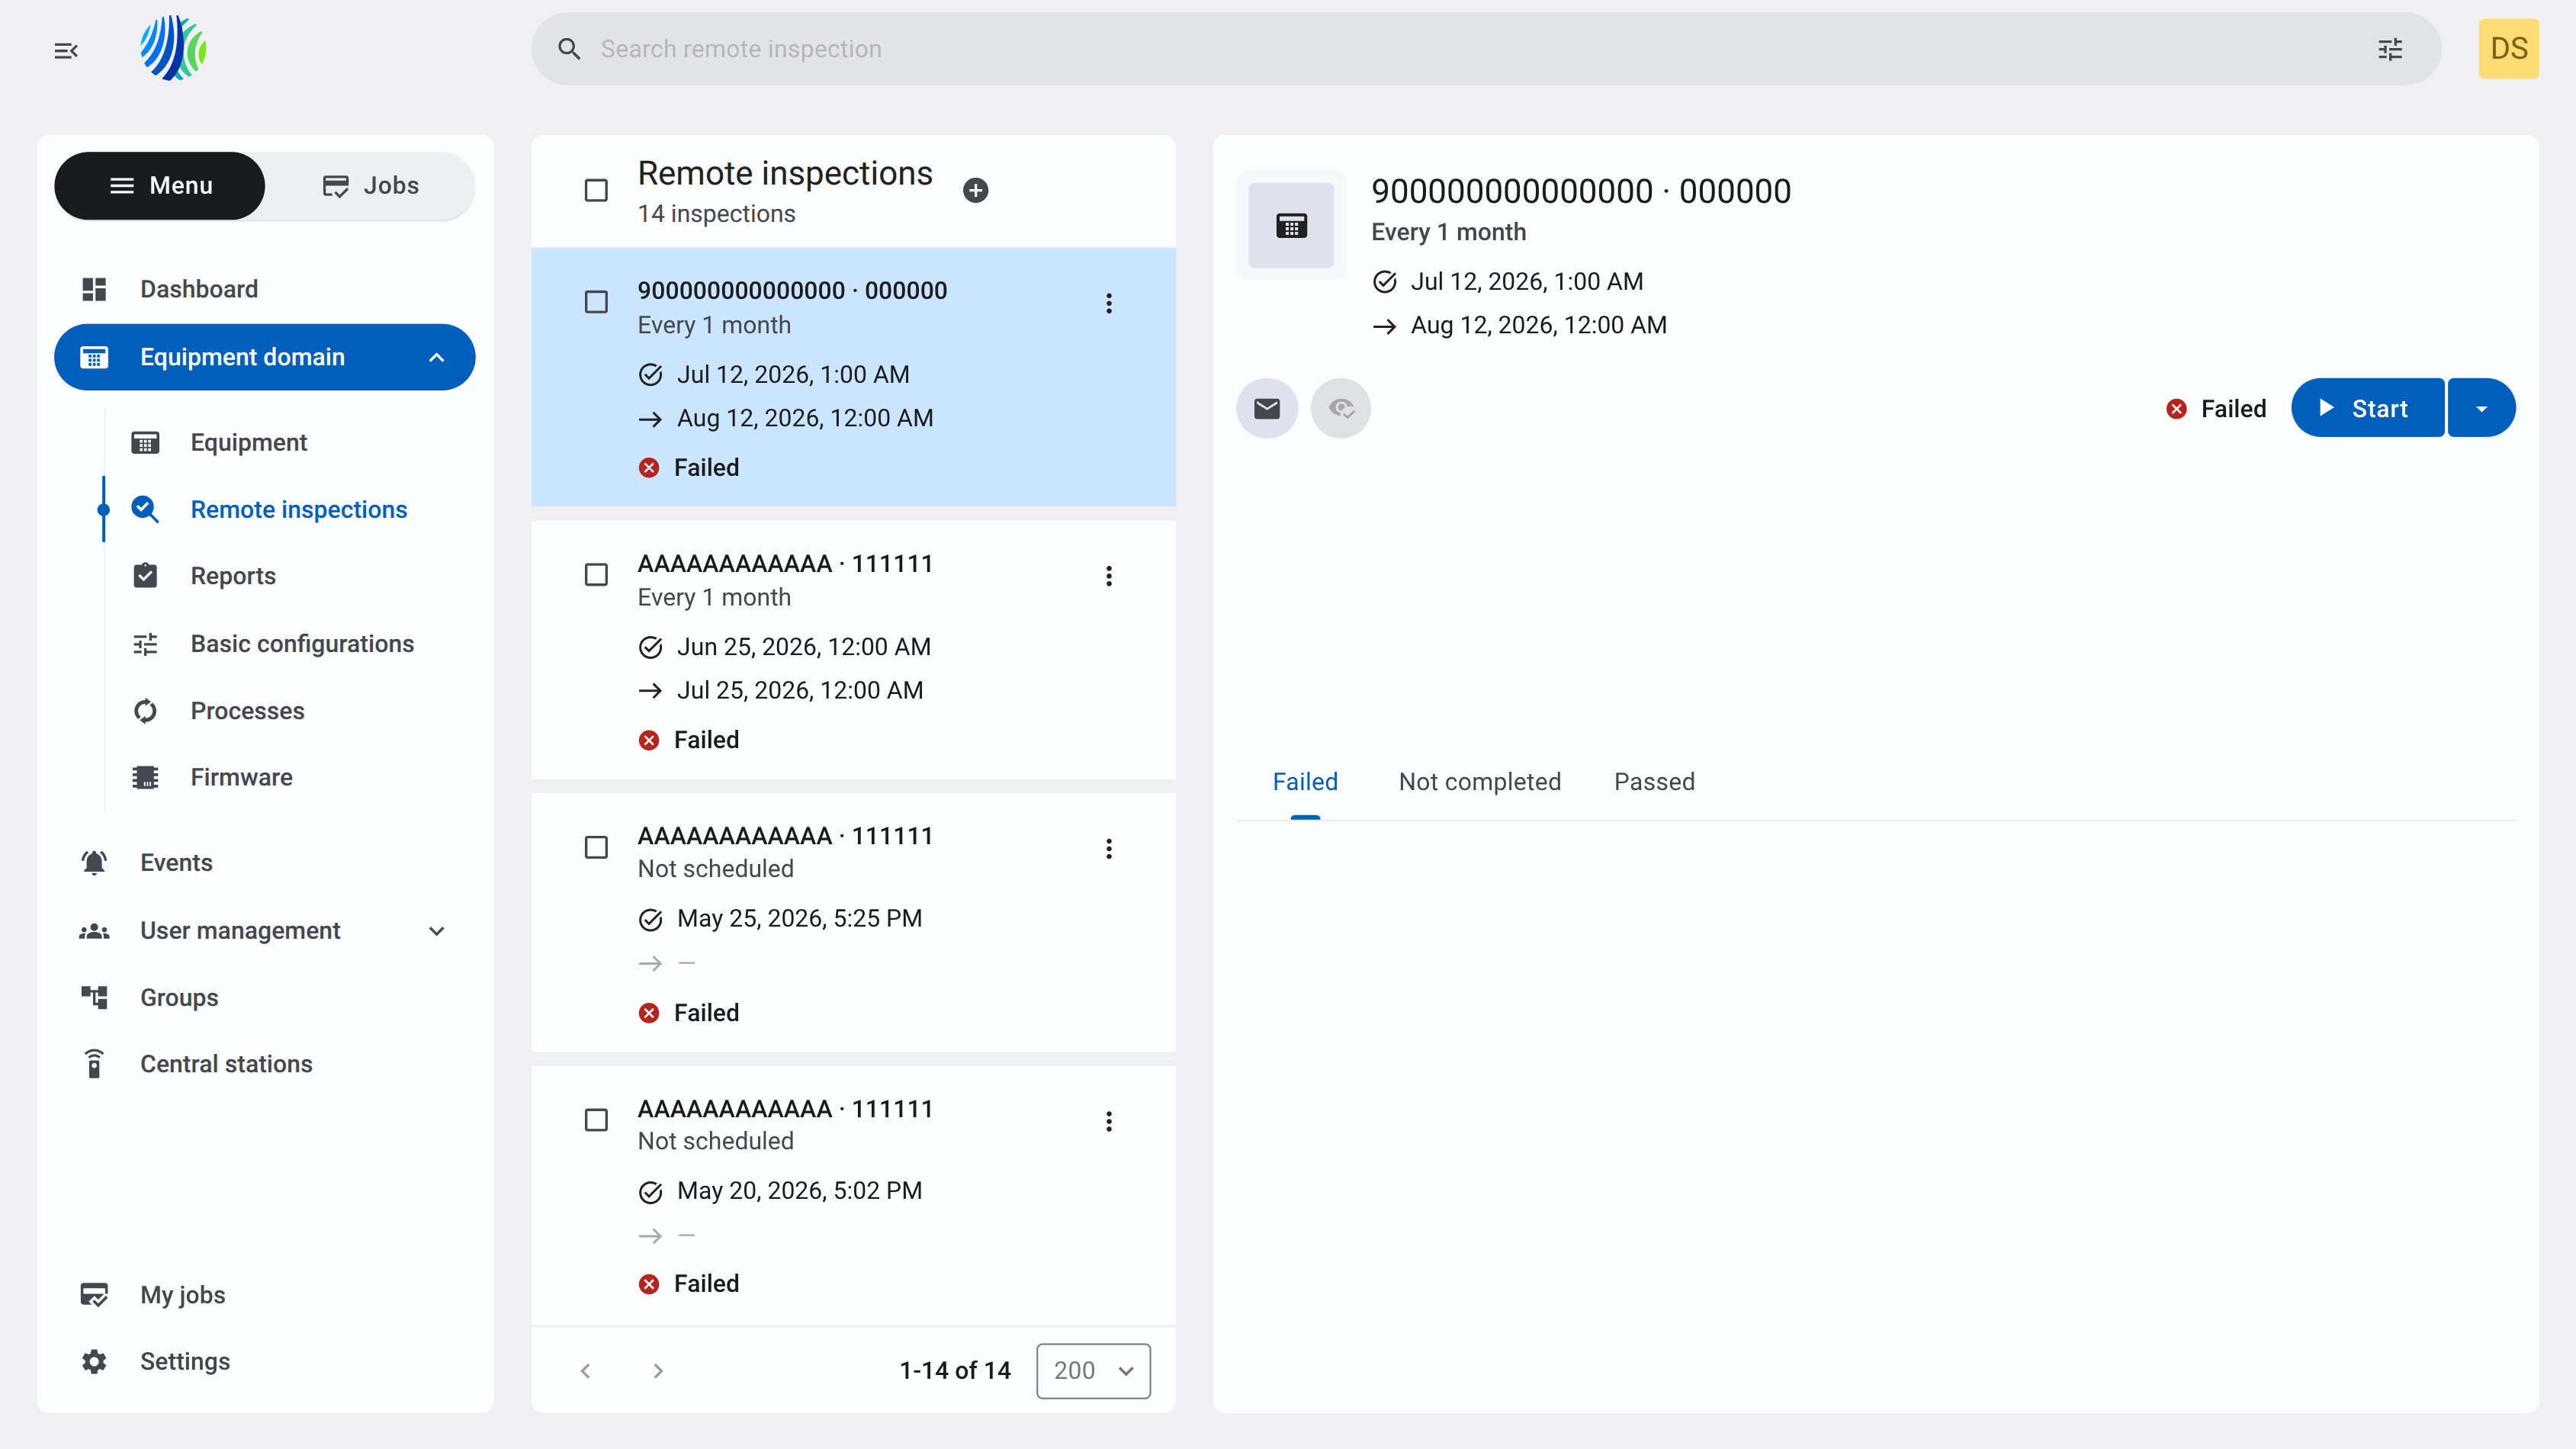
Task: Switch to the Menu tab
Action: click(160, 186)
